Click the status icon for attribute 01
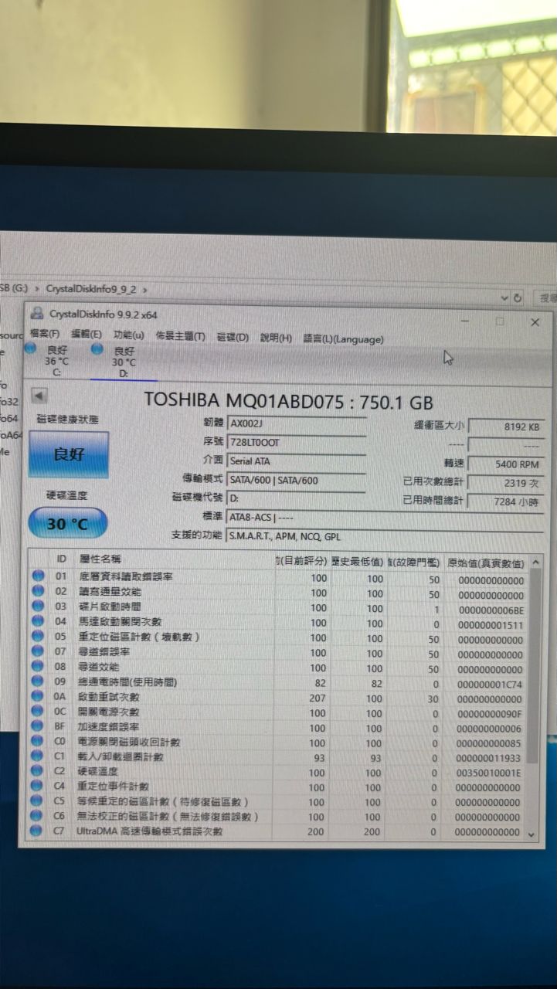 tap(38, 576)
